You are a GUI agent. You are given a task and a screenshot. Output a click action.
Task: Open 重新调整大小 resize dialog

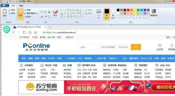31,13
